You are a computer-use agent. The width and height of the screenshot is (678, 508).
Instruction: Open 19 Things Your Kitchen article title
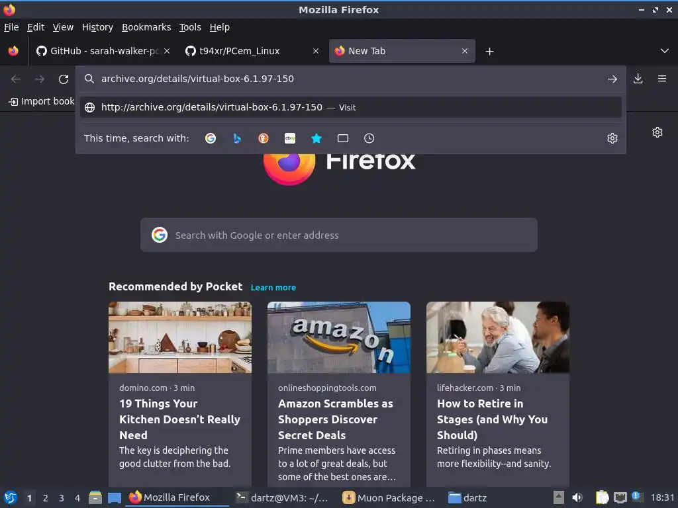[179, 419]
